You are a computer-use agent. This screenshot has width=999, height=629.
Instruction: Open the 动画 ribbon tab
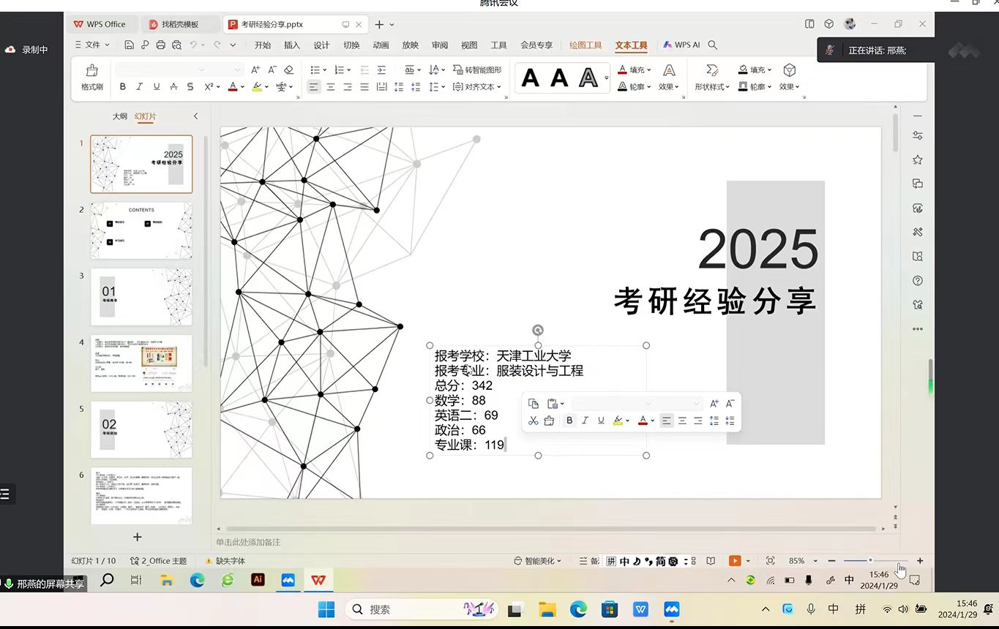pyautogui.click(x=381, y=45)
